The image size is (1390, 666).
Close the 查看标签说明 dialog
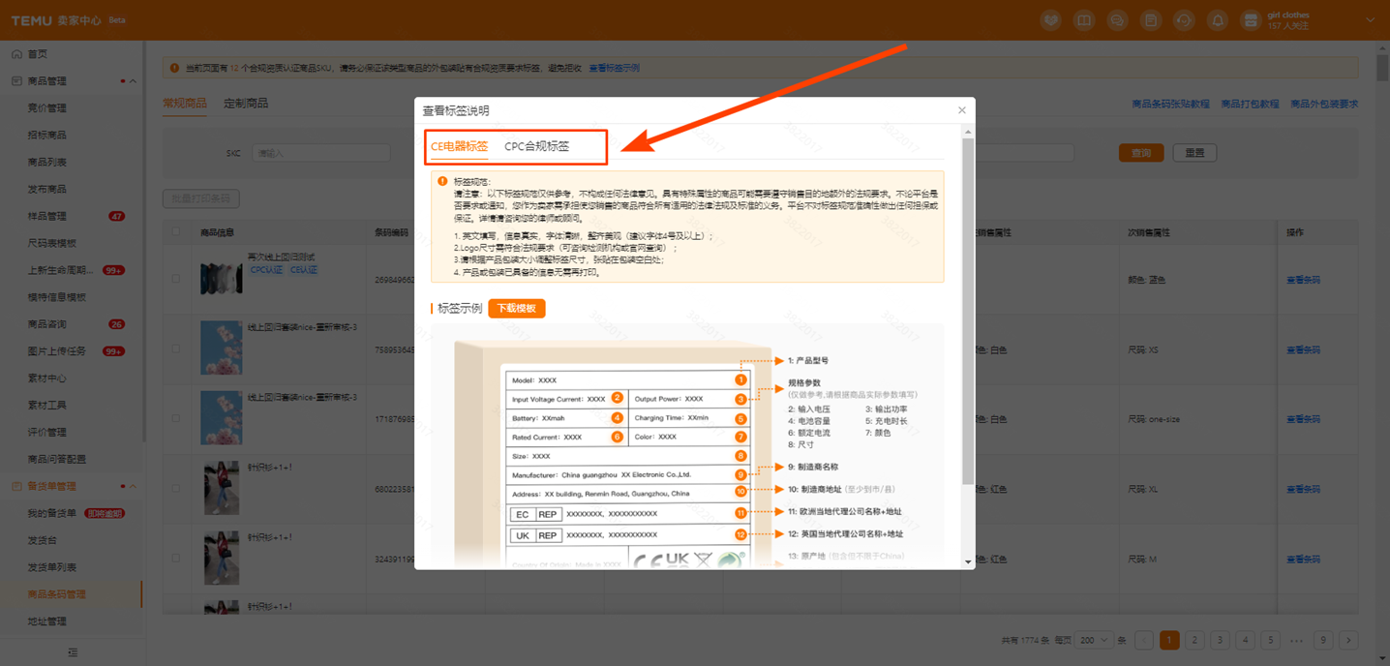(961, 110)
